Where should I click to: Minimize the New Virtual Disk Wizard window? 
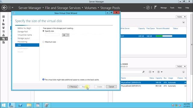pyautogui.click(x=107, y=13)
